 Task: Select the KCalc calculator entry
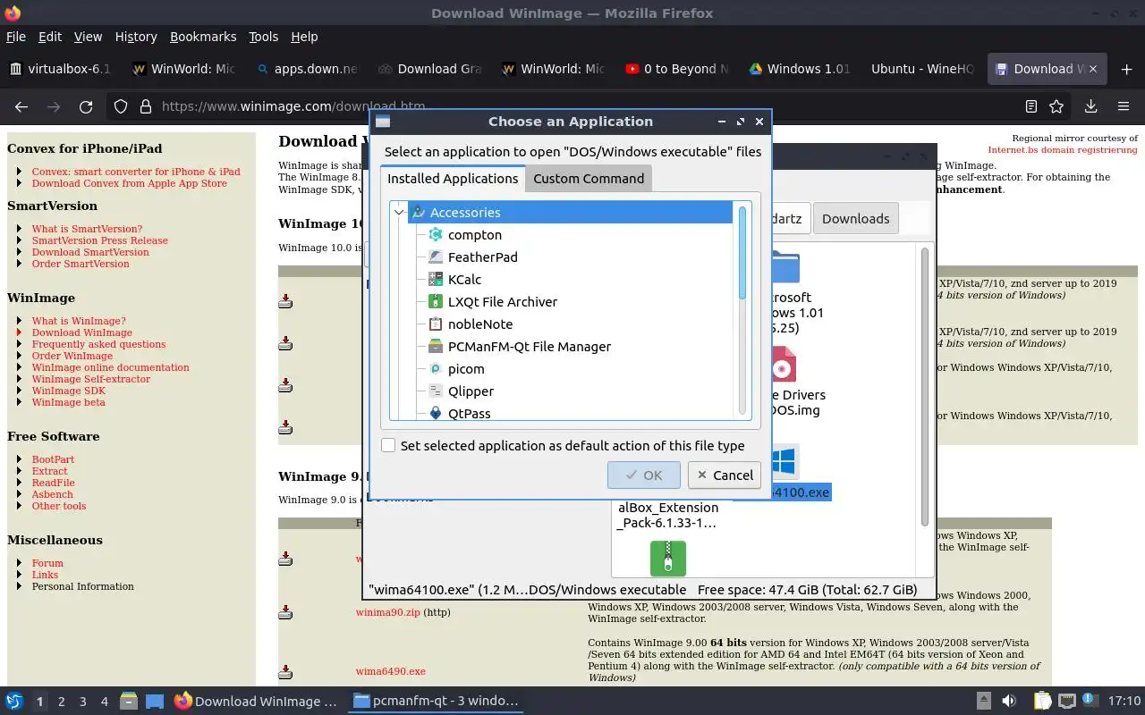[464, 280]
